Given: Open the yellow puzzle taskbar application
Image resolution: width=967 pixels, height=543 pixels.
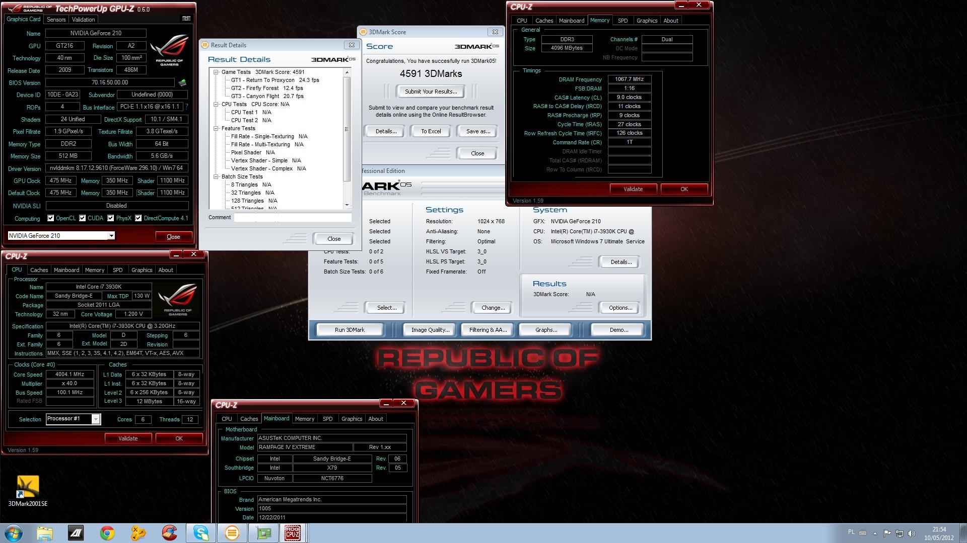Looking at the screenshot, I should pyautogui.click(x=138, y=533).
